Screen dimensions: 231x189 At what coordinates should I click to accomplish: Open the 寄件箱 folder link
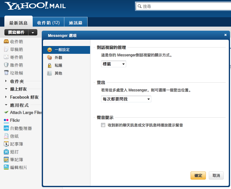(17, 57)
